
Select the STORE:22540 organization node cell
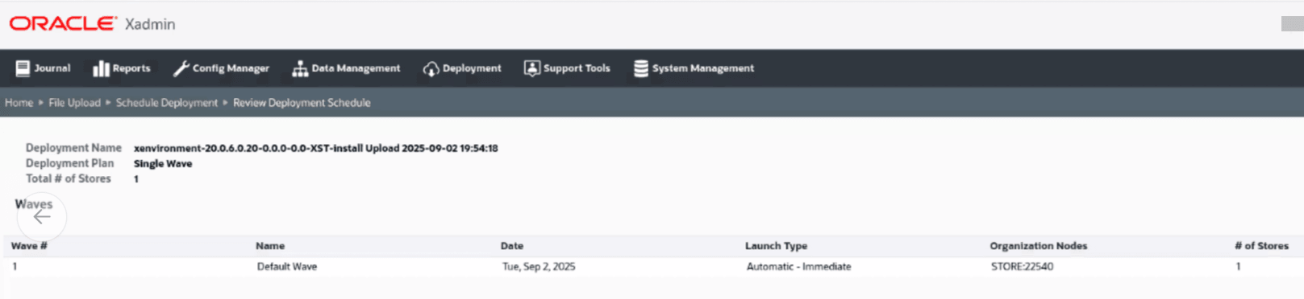pos(1022,267)
